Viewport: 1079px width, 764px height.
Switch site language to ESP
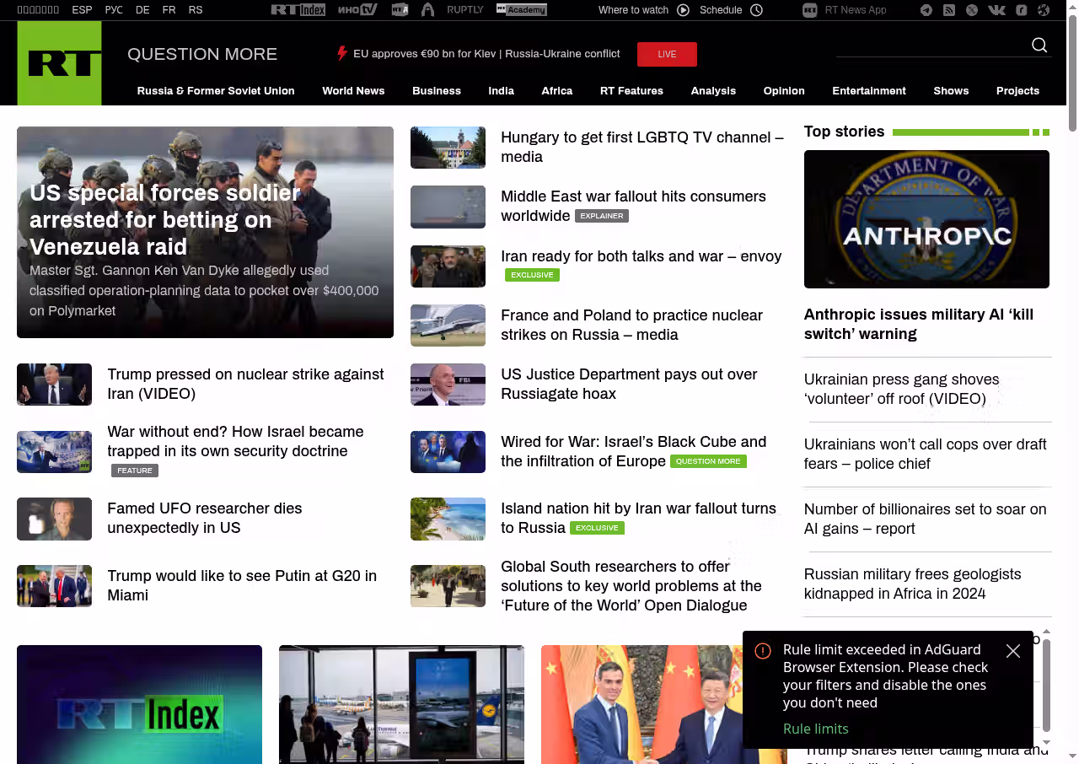coord(82,10)
